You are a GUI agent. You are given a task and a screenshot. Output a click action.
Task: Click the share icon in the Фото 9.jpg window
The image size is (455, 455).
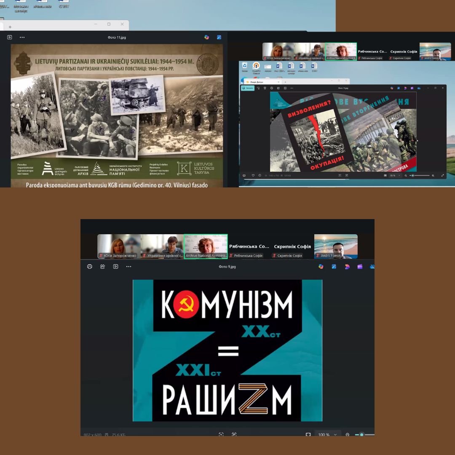[102, 266]
